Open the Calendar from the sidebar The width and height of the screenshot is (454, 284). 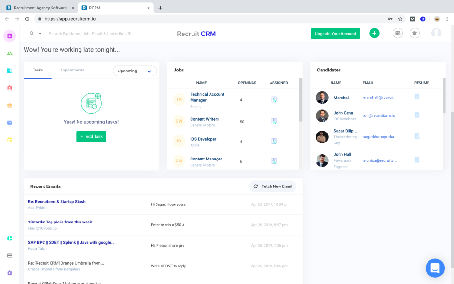click(x=9, y=140)
